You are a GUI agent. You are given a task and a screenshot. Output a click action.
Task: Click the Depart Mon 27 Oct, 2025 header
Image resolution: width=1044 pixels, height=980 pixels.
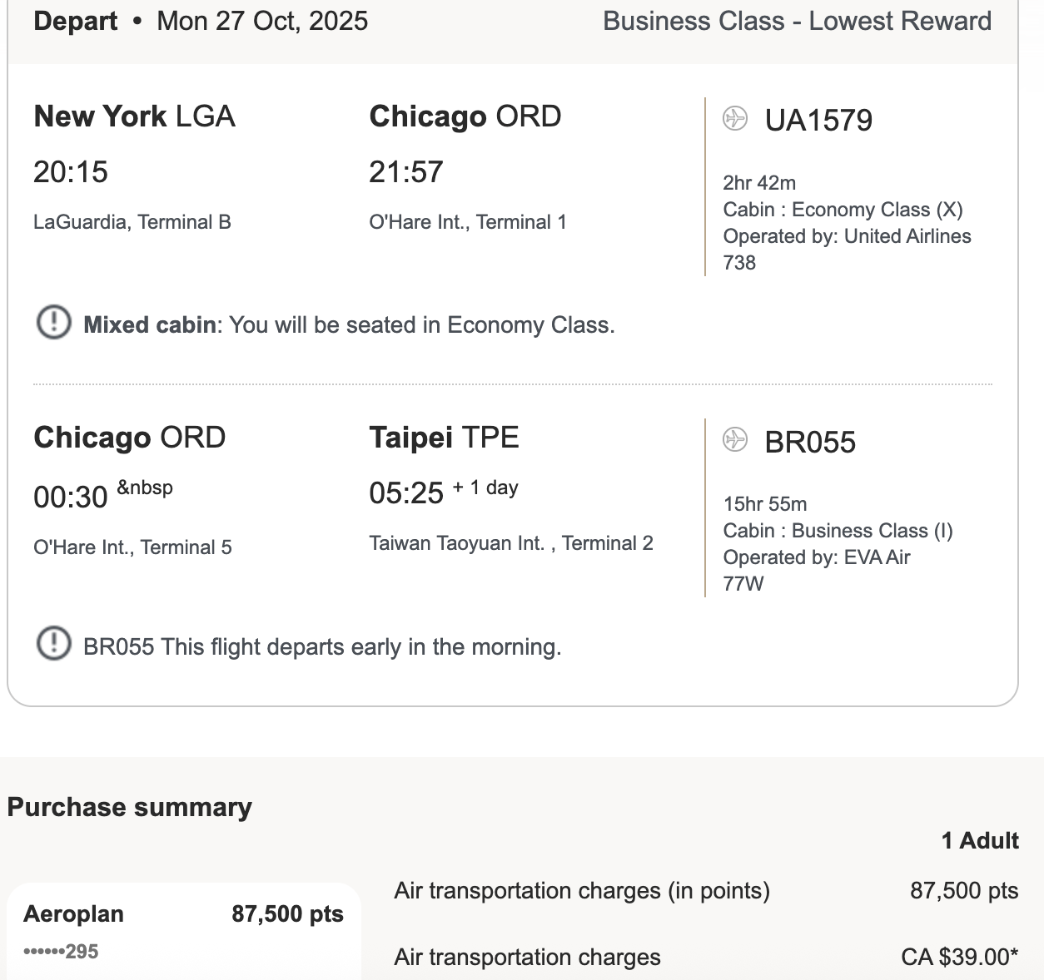[201, 21]
